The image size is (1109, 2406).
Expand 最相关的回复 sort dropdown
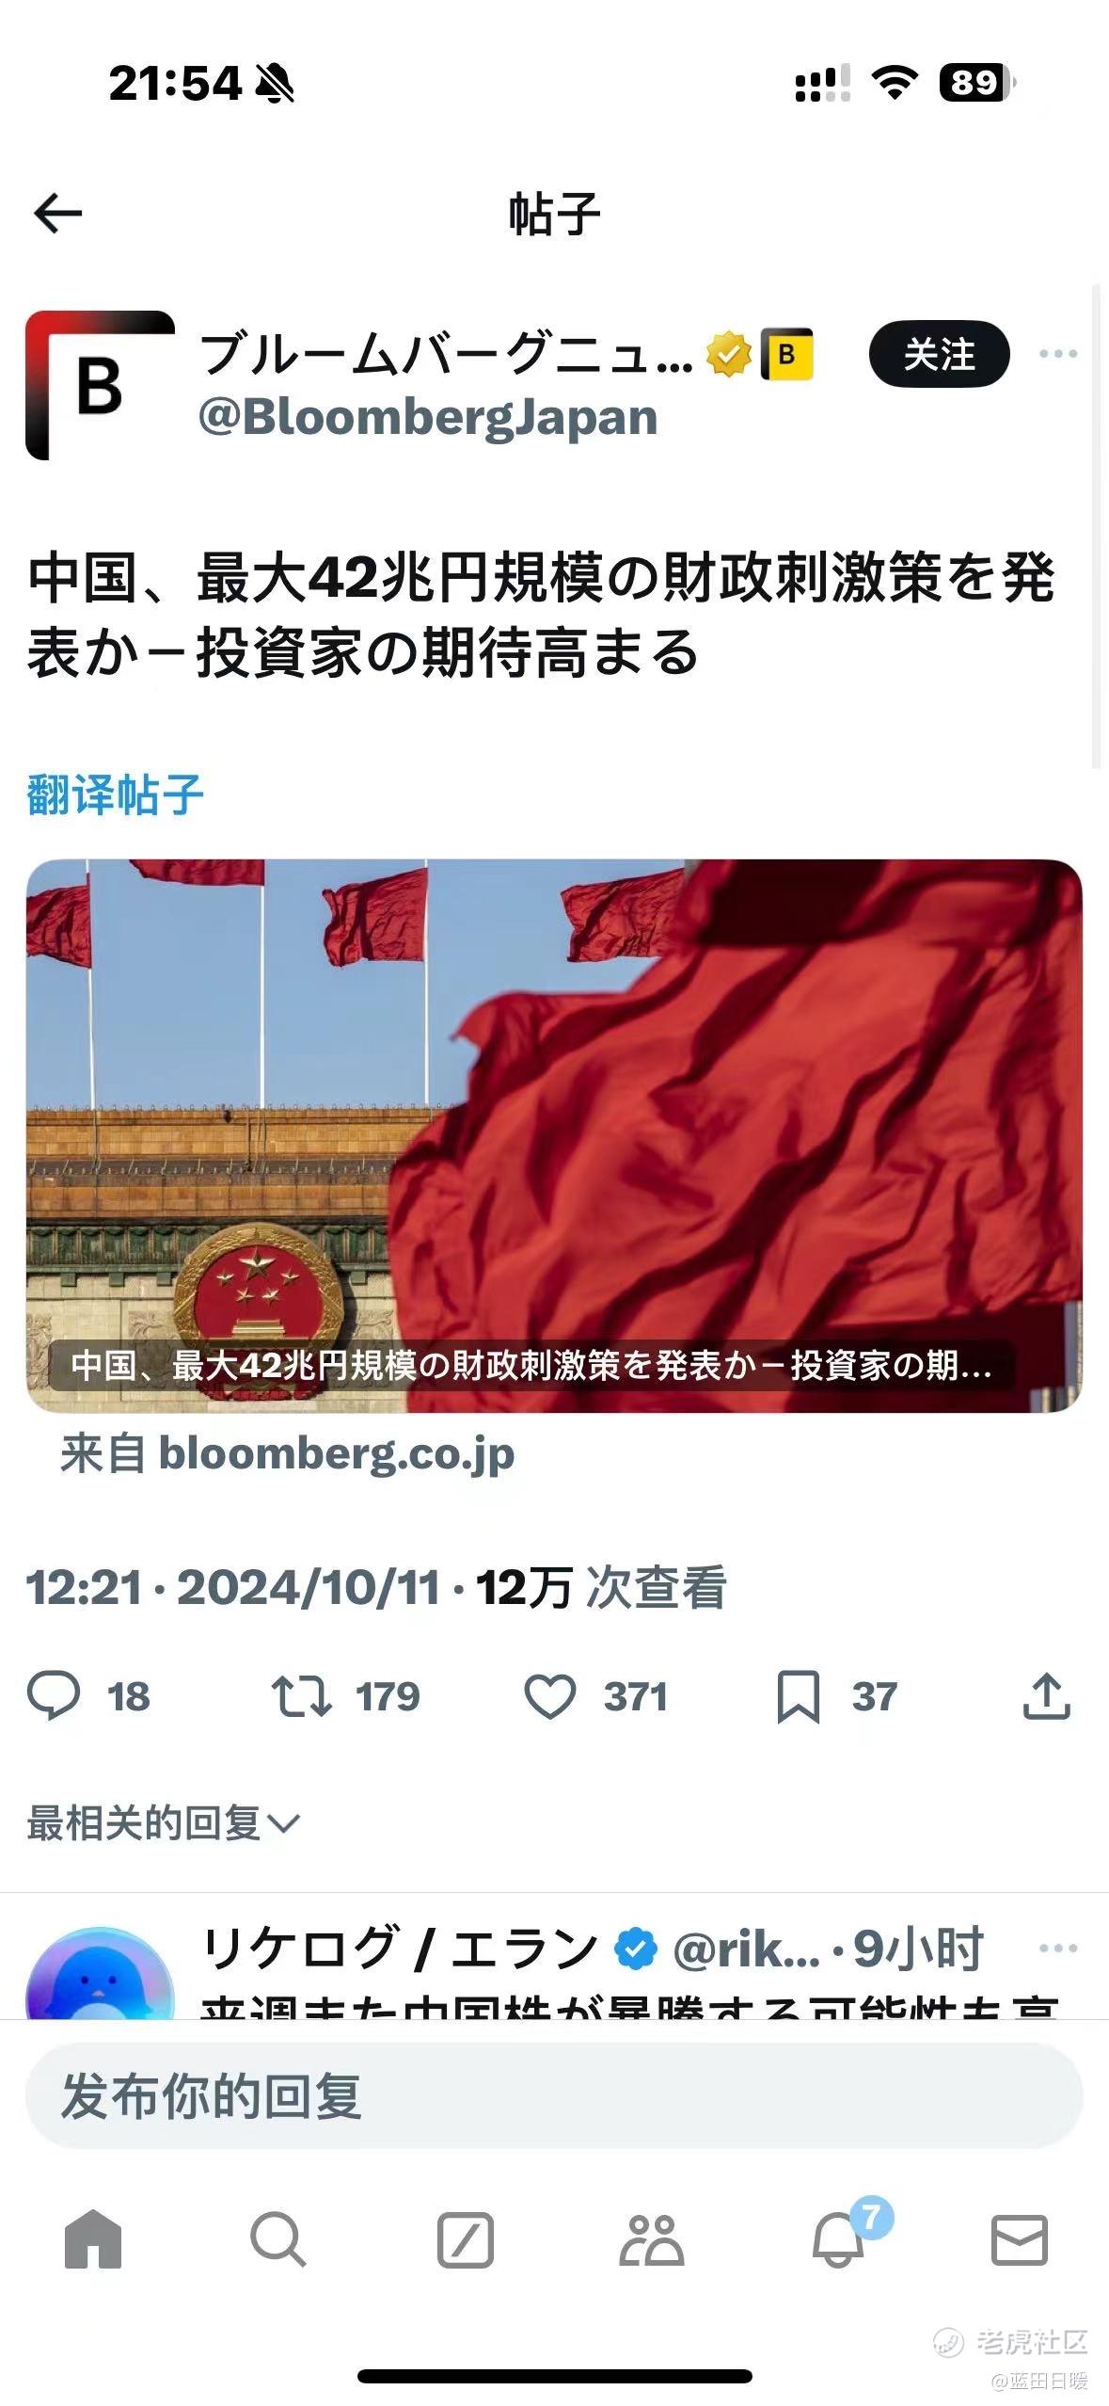pyautogui.click(x=164, y=1823)
